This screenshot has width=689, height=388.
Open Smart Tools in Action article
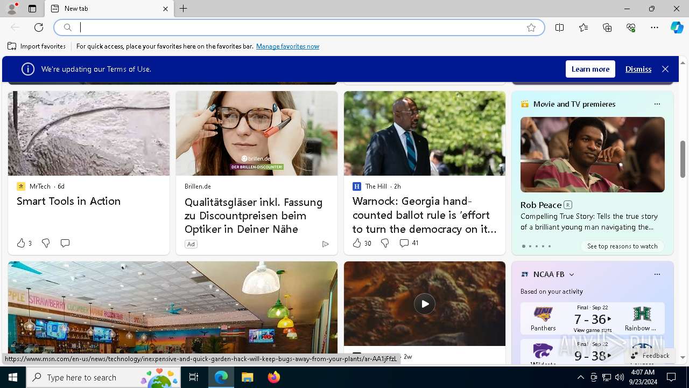pyautogui.click(x=68, y=201)
